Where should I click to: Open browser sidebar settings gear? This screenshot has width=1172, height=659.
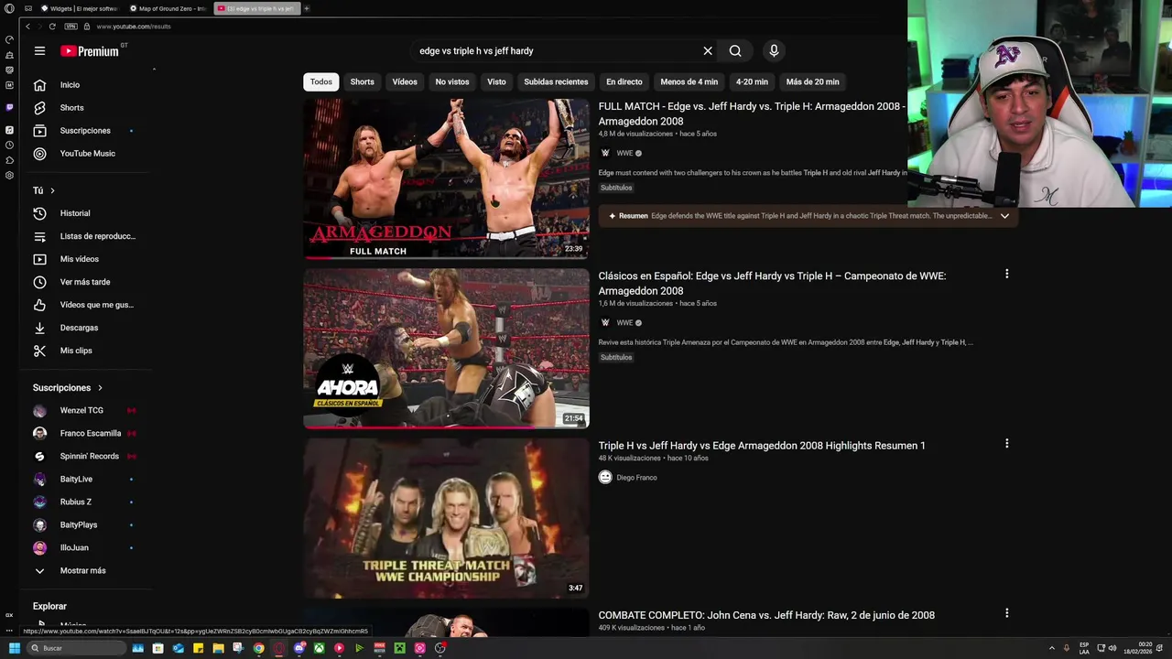point(9,175)
